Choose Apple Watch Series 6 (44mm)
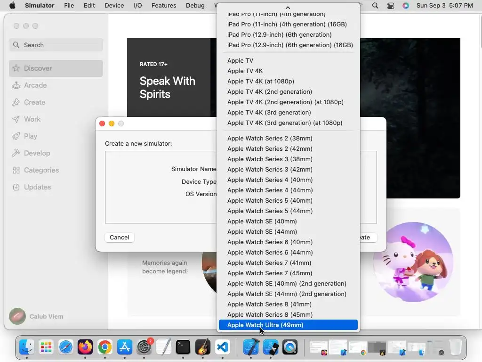 coord(288,252)
